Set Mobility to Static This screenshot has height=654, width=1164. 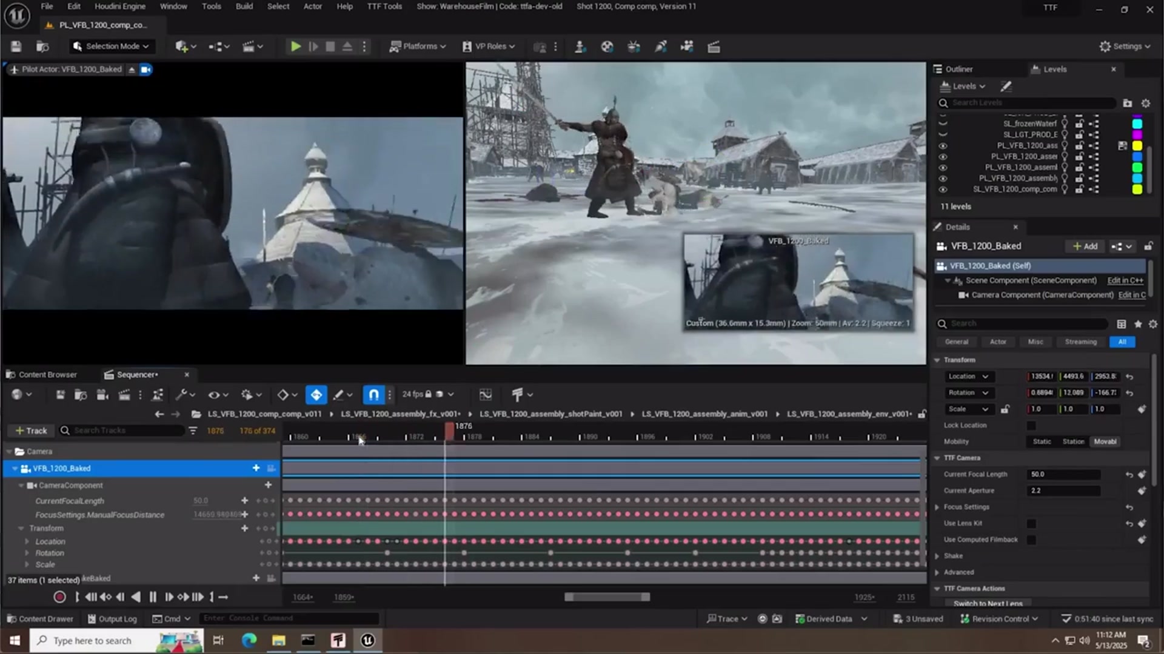pos(1042,442)
